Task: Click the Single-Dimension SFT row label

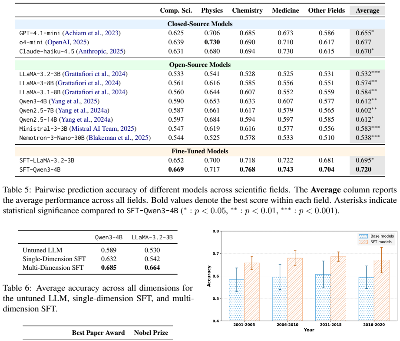Action: click(54, 259)
